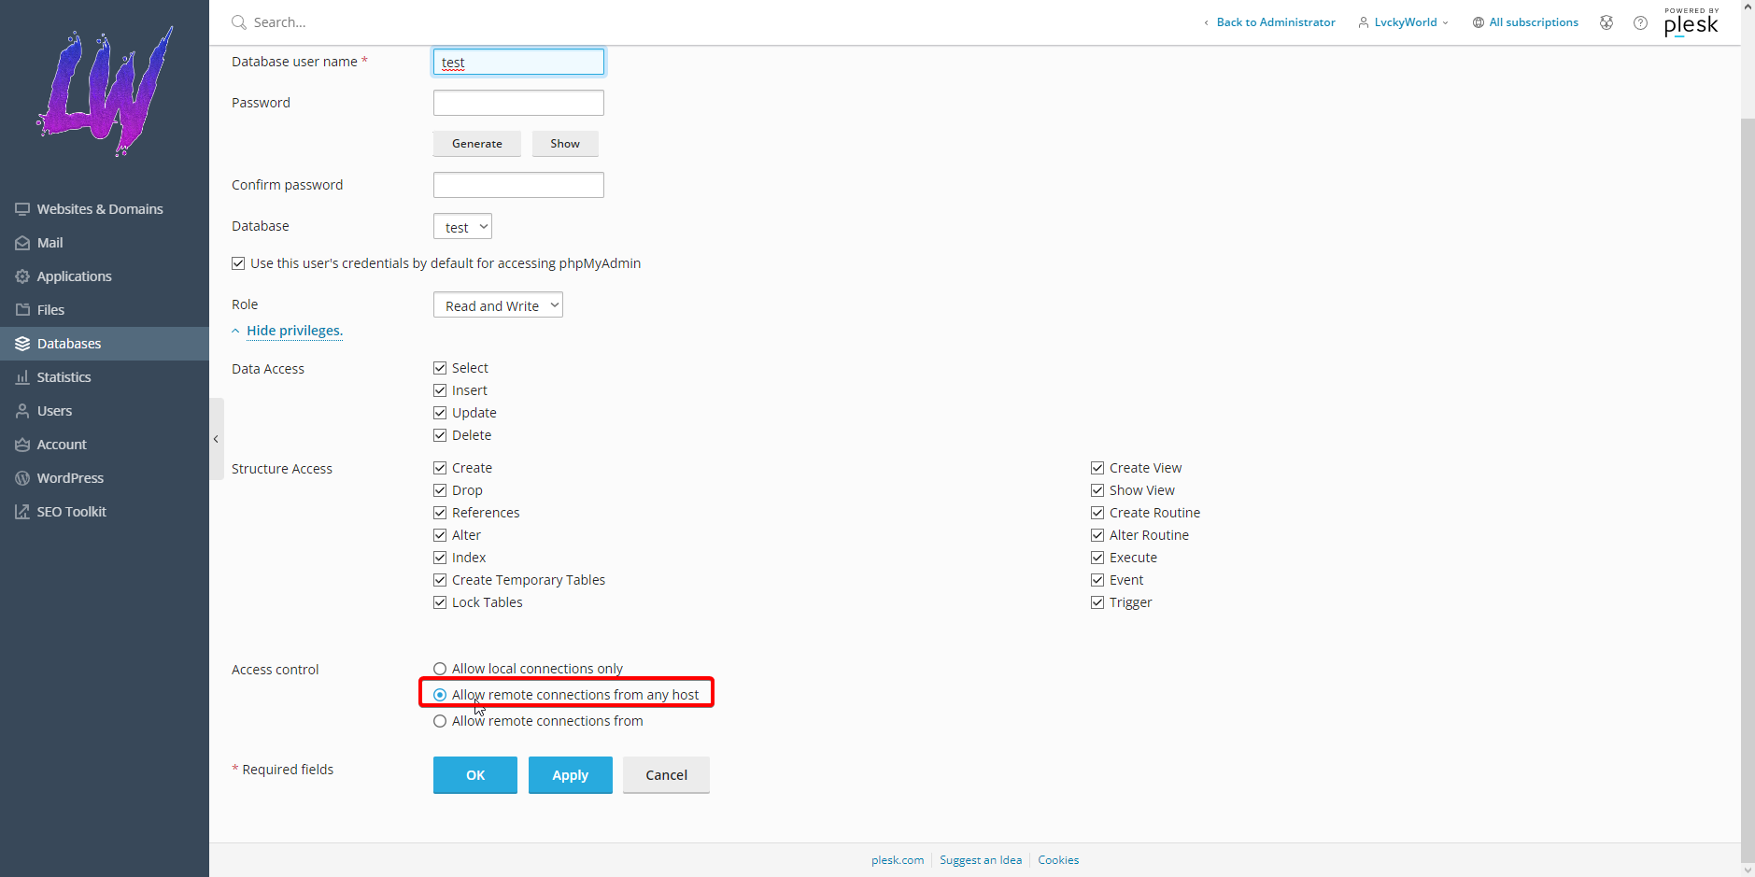Expand the Database selection dropdown
This screenshot has width=1755, height=877.
462,227
